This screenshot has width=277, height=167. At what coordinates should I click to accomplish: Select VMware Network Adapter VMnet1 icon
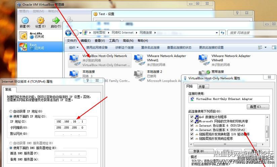(139, 60)
